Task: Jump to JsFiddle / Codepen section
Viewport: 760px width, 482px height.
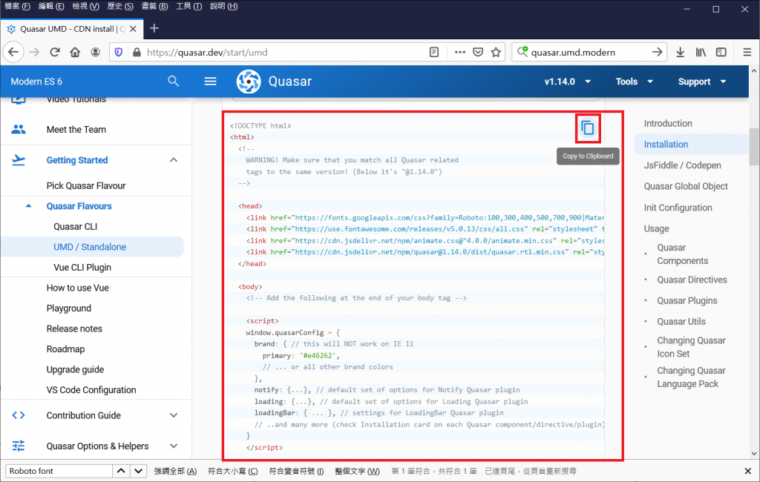Action: tap(683, 165)
